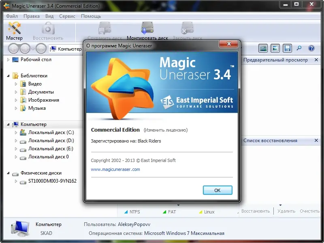Expand the Документы library node
Screen dimensions: 324x243
click(16, 92)
